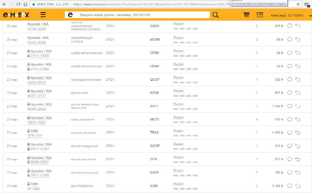The image size is (312, 193).
Task: Click Выдан status in the AUNI row
Action: tap(178, 184)
